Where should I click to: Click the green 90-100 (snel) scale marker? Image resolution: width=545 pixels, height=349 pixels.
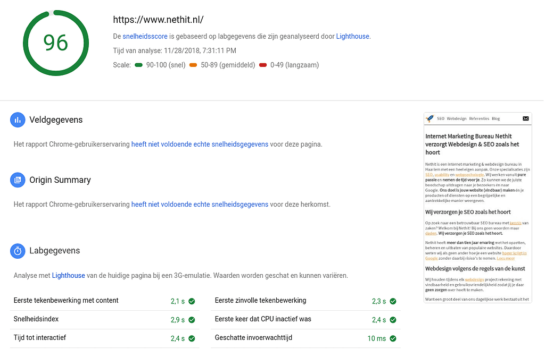tap(139, 65)
